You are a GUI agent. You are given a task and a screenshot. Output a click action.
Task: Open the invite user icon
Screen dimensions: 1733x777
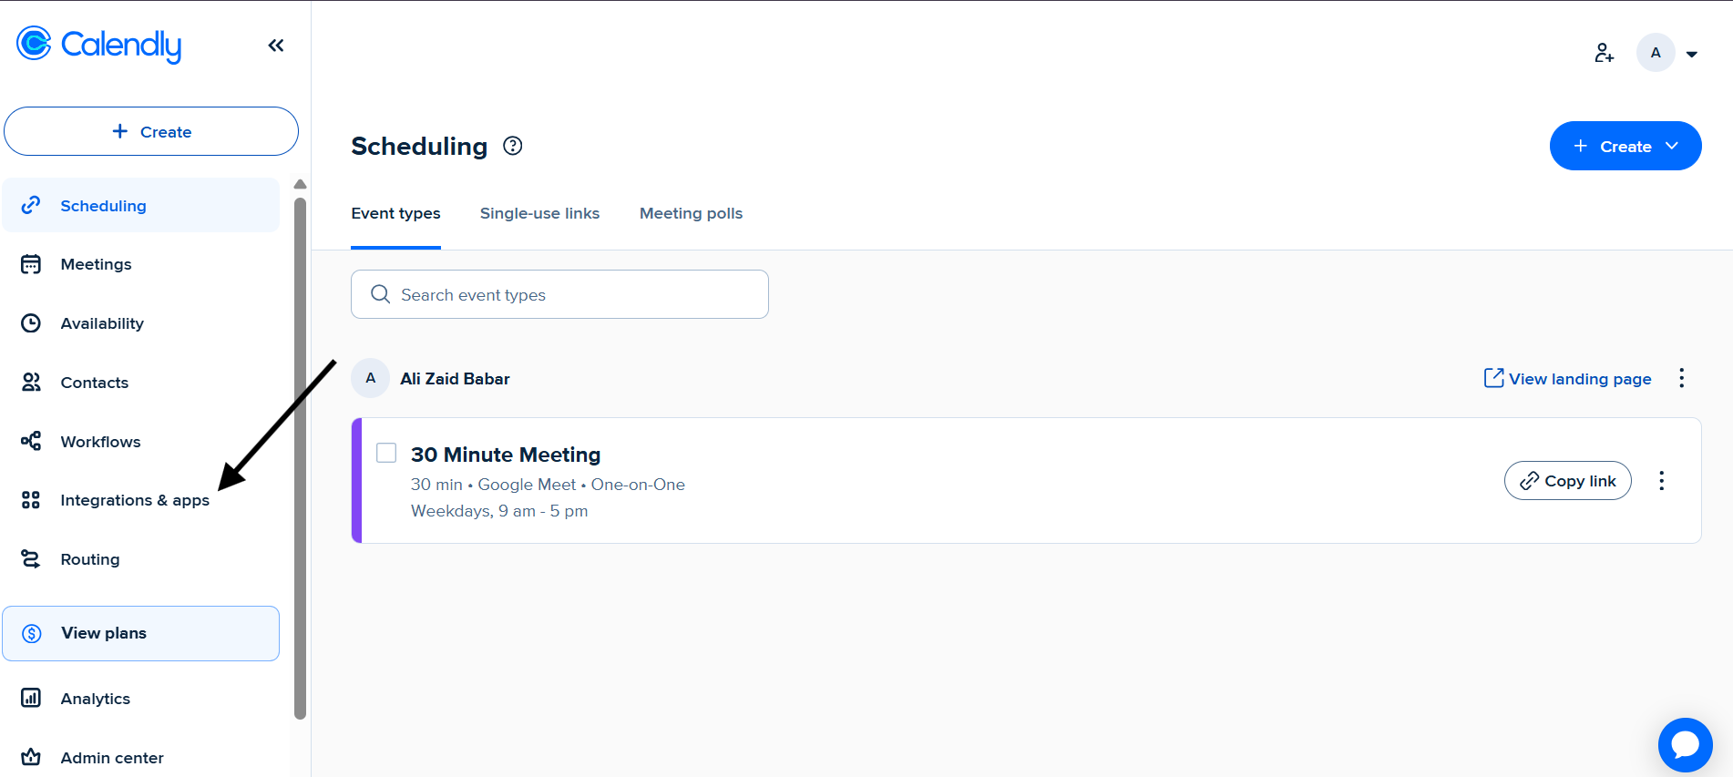click(1604, 53)
